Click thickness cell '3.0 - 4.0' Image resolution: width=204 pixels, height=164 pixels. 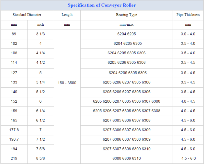click(188, 34)
